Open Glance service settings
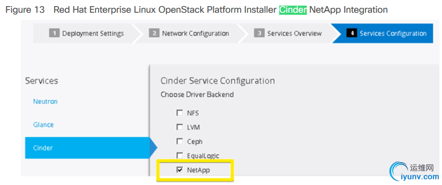The height and width of the screenshot is (185, 442). tap(43, 124)
